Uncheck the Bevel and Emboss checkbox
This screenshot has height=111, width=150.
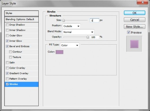7,46
